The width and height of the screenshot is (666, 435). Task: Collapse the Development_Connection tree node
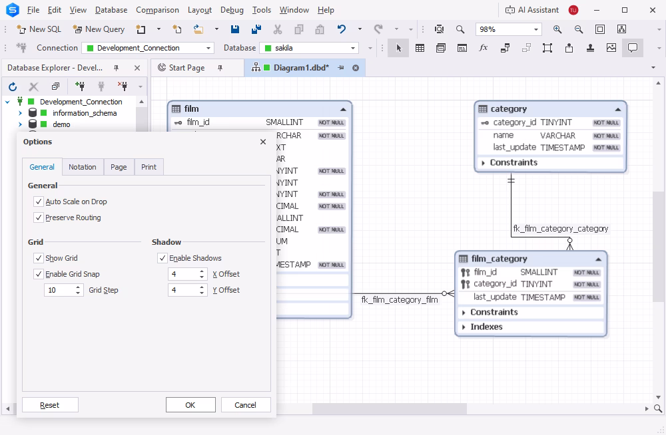7,102
